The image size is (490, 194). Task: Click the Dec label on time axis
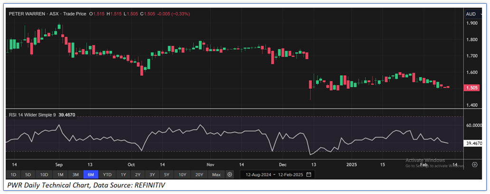tap(283, 164)
